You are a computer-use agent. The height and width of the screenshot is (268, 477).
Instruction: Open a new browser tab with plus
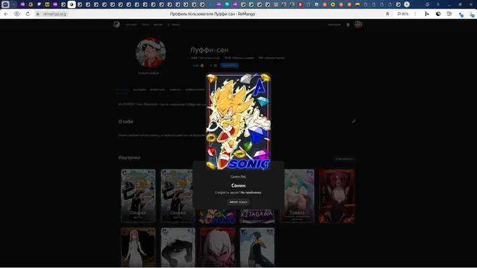(x=407, y=5)
